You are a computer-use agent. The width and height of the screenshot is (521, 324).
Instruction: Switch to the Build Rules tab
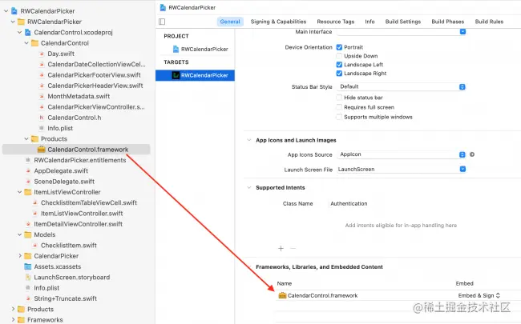point(489,22)
